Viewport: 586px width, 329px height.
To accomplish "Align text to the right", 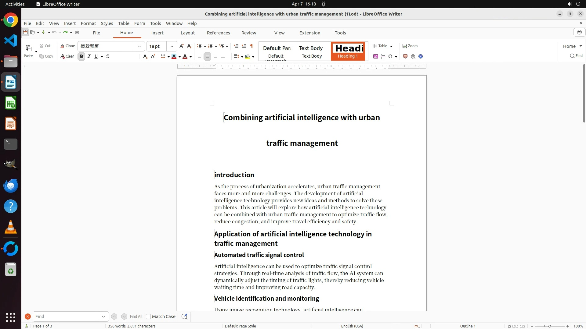I will click(x=215, y=56).
